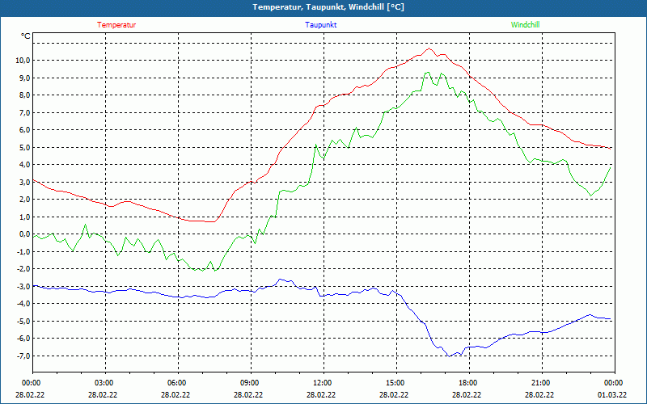Click the 0,0 y-axis value
This screenshot has width=647, height=404.
[25, 234]
